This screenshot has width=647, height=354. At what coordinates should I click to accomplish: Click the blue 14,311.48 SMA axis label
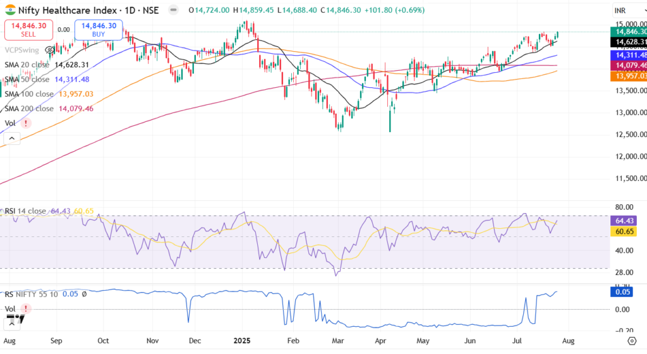(629, 55)
